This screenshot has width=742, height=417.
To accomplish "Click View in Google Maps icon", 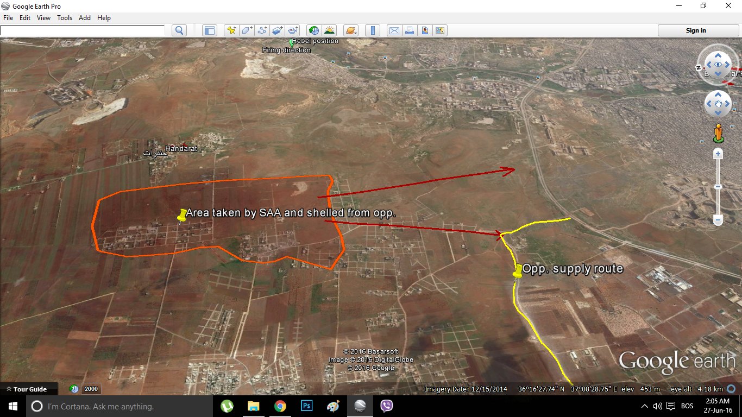I will [440, 30].
